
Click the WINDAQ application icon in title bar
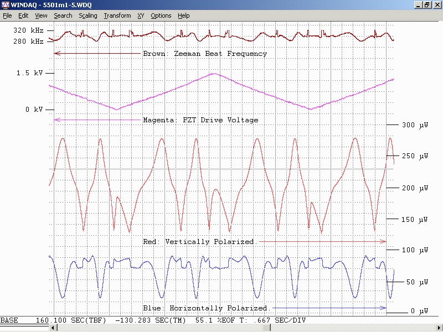pos(5,4)
